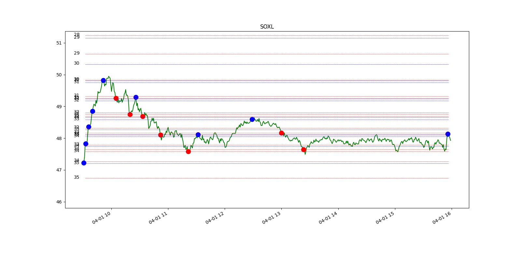The height and width of the screenshot is (260, 521).
Task: Click the red marker near 48.7 right after the 10:25 blue marker
Action: (x=143, y=116)
